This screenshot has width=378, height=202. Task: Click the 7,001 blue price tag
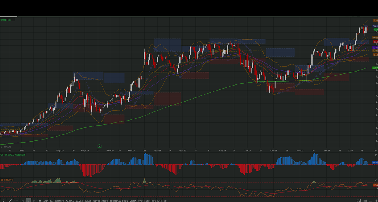pyautogui.click(x=375, y=26)
